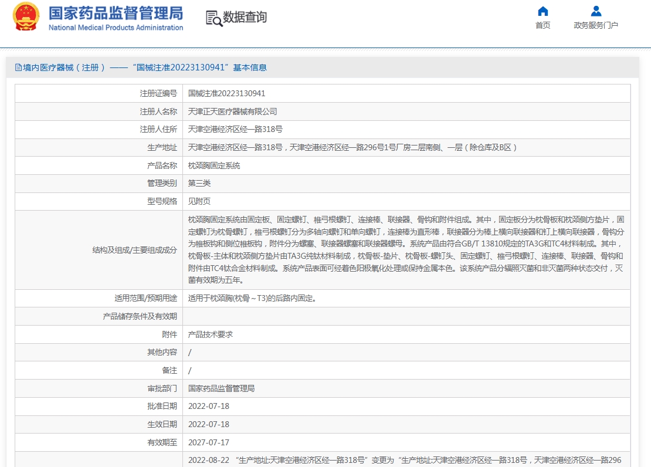Viewport: 651px width, 467px height.
Task: Click the 注册人名称 label
Action: tap(158, 111)
